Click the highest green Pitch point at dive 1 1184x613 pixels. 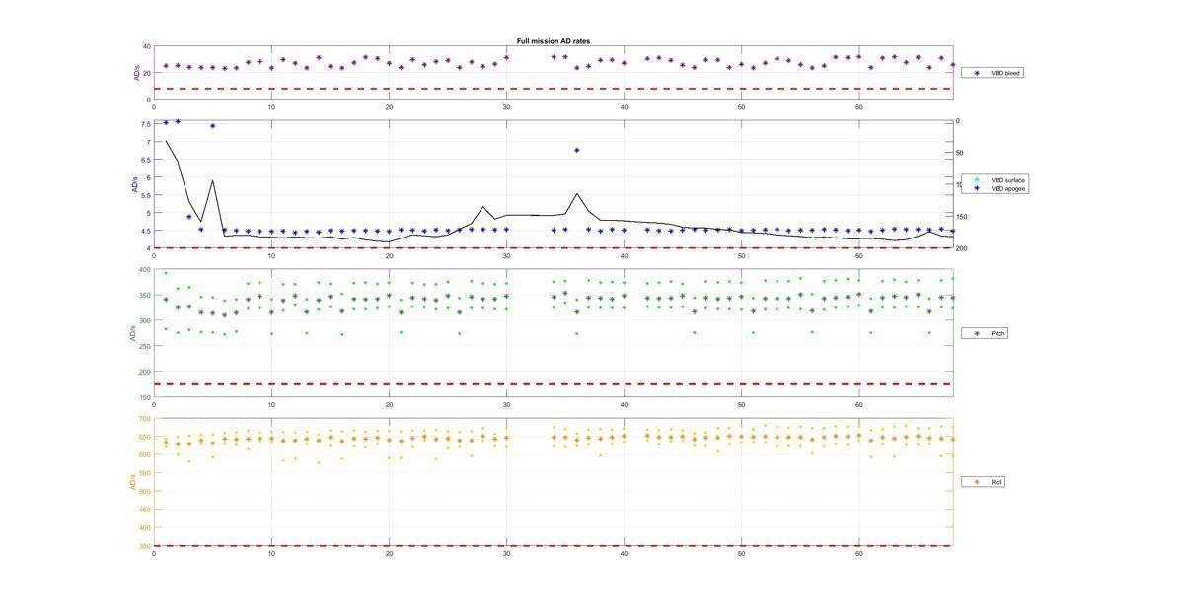click(166, 273)
